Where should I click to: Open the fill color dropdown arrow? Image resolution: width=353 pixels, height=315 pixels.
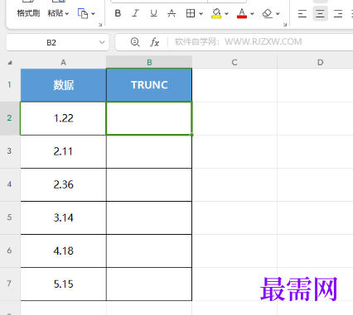[226, 13]
